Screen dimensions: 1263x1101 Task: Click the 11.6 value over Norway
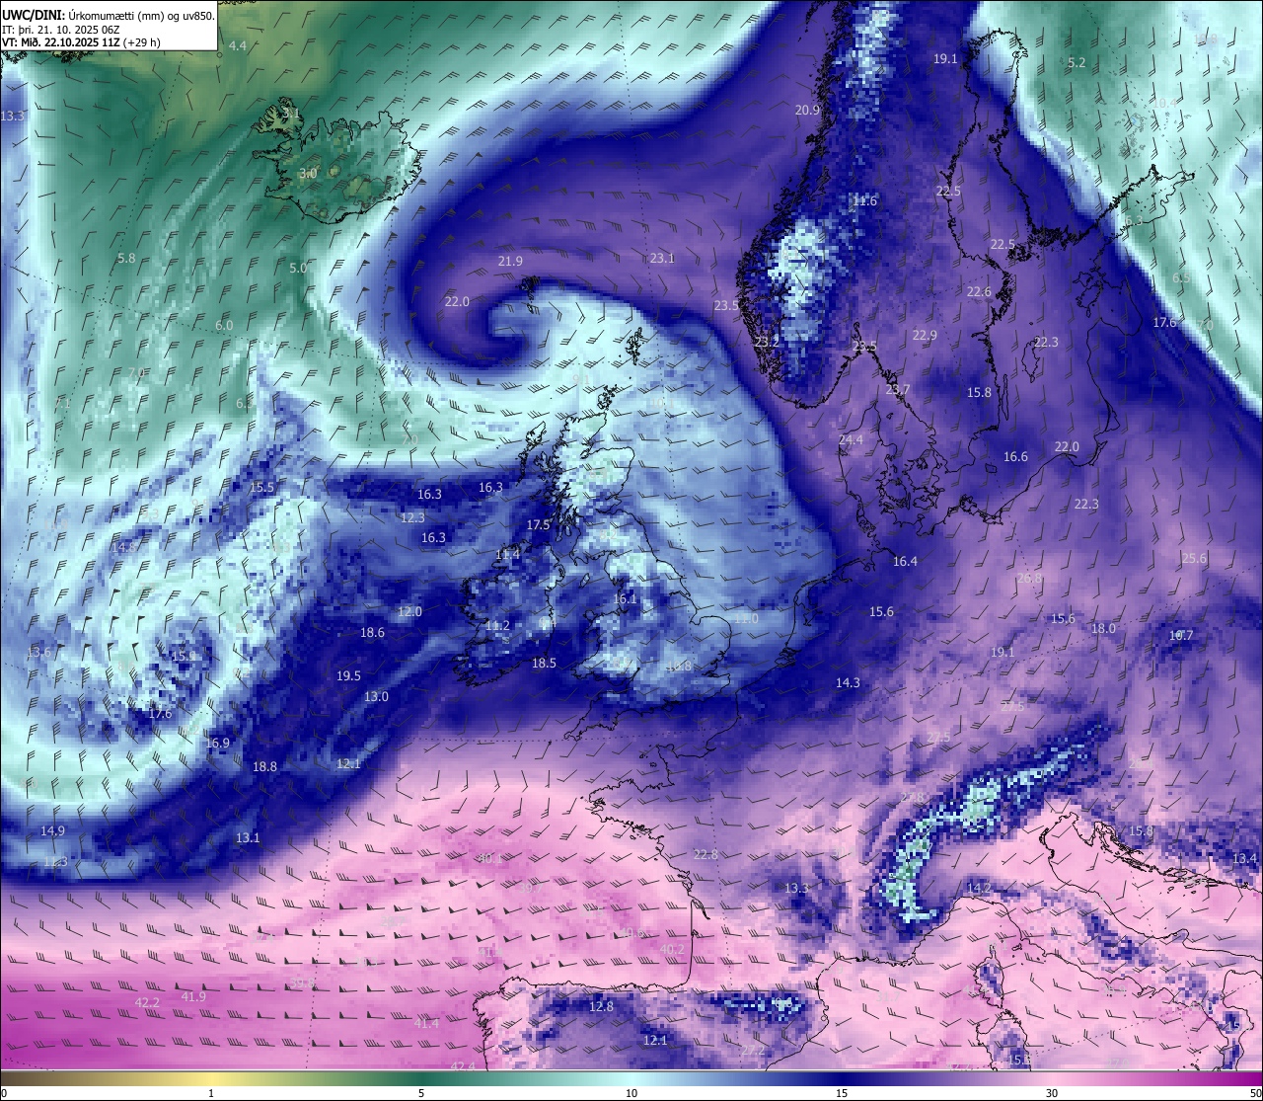point(864,201)
